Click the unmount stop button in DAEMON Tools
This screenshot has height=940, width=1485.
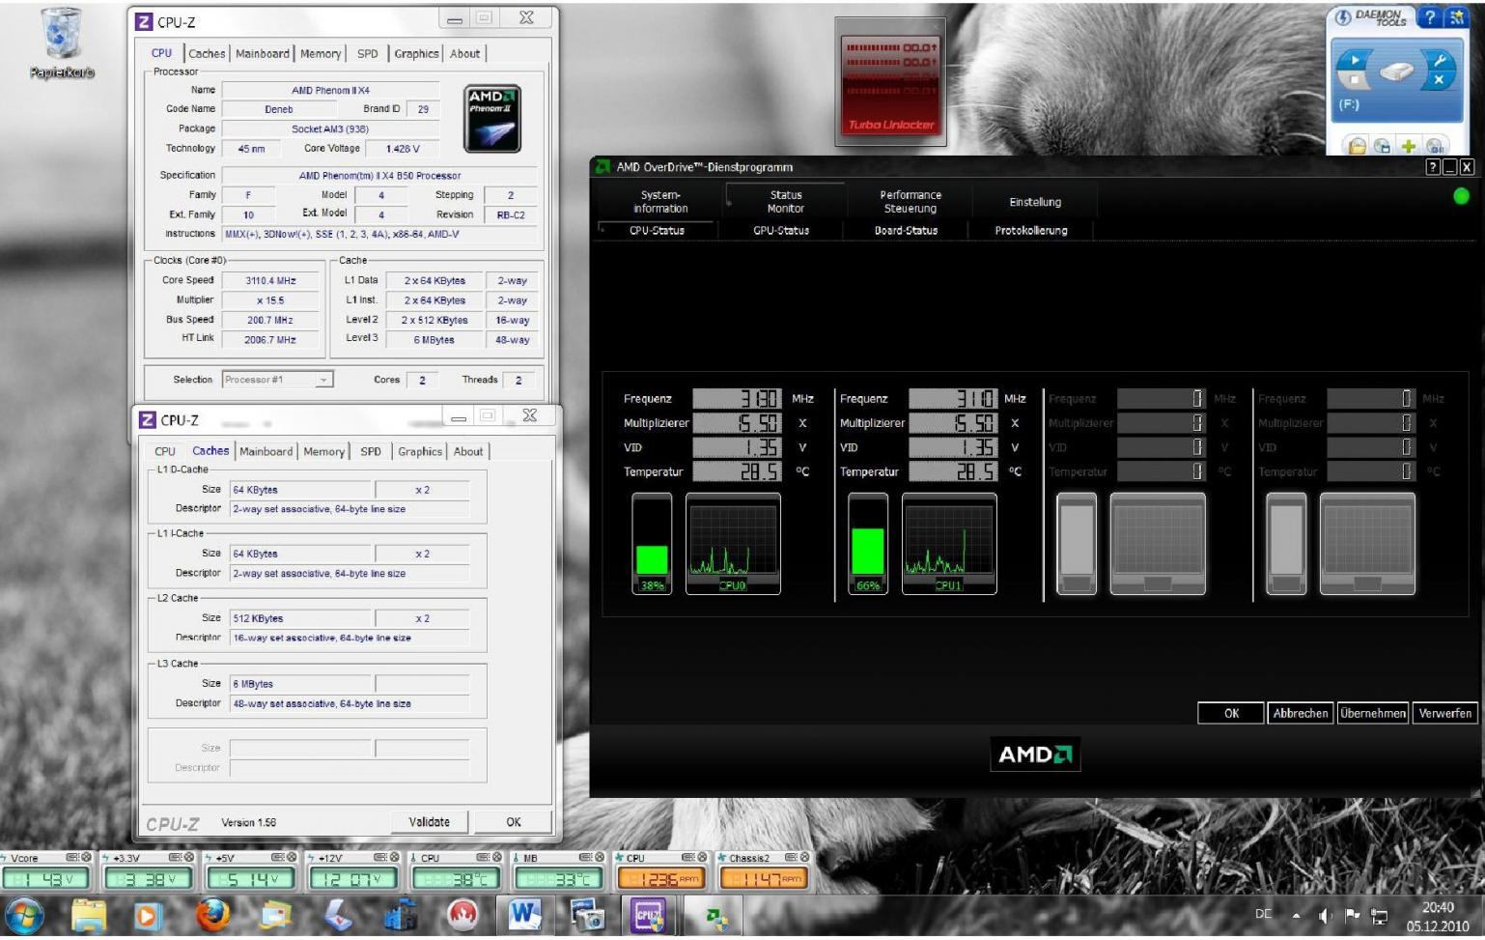click(x=1355, y=80)
